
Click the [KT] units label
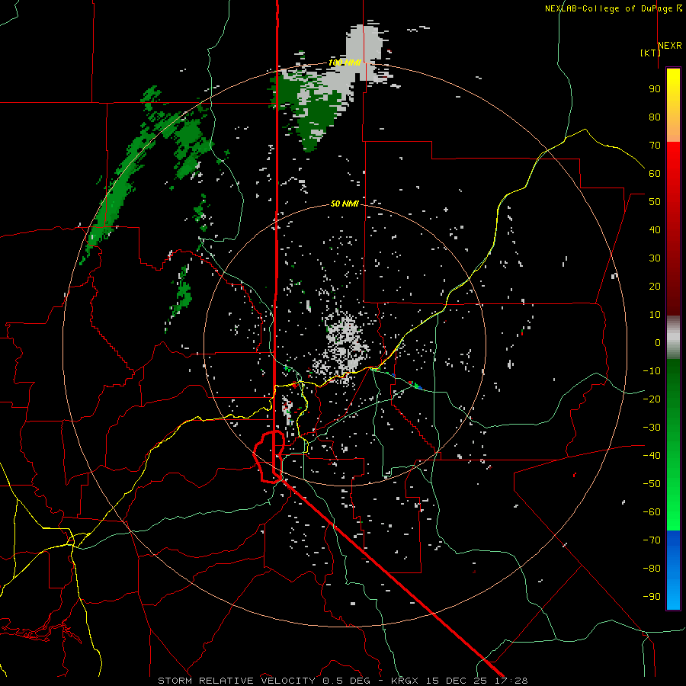[x=651, y=53]
